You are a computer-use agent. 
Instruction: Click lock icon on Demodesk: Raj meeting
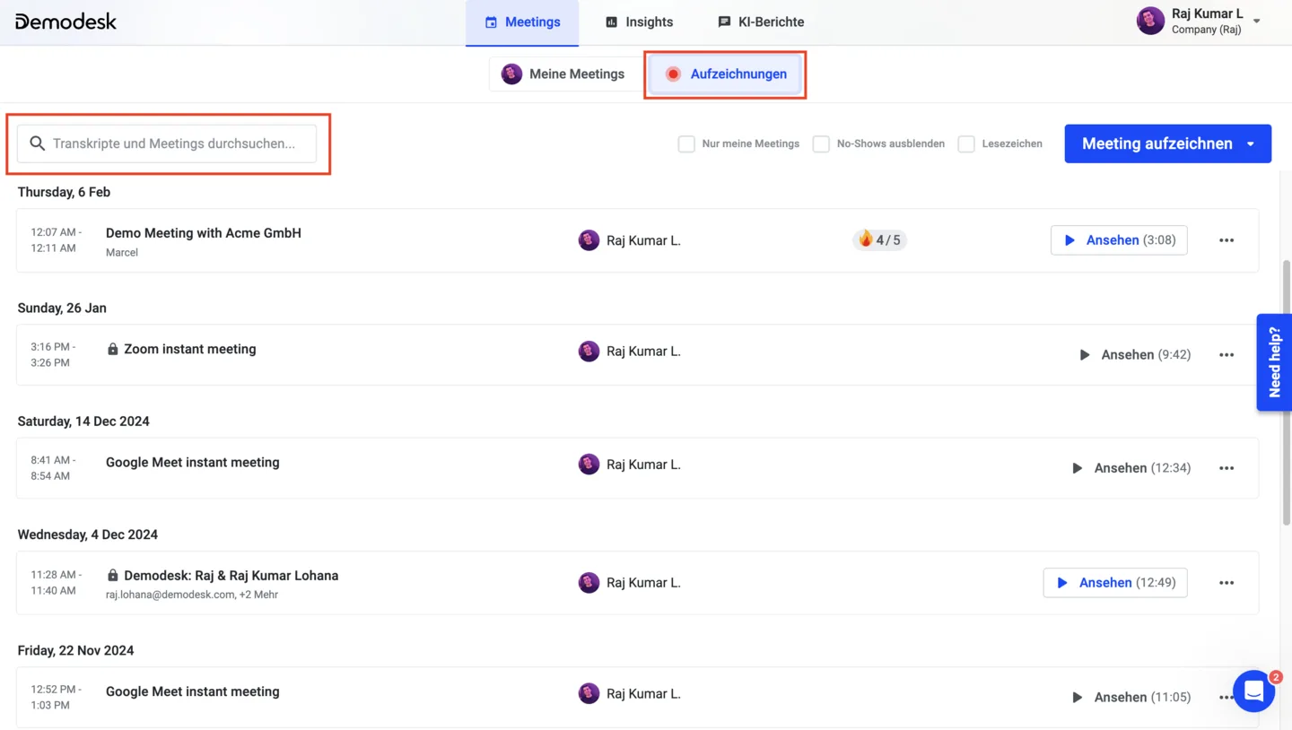point(113,576)
